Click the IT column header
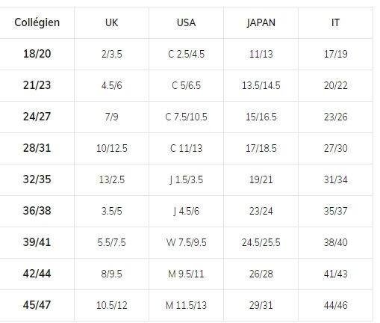 (335, 22)
